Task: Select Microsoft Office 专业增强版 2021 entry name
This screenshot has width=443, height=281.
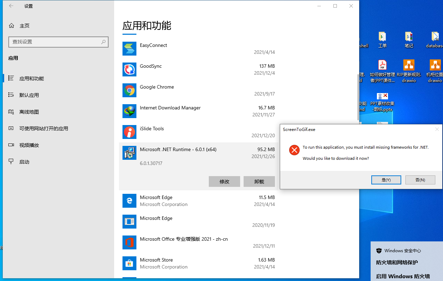Action: 184,239
